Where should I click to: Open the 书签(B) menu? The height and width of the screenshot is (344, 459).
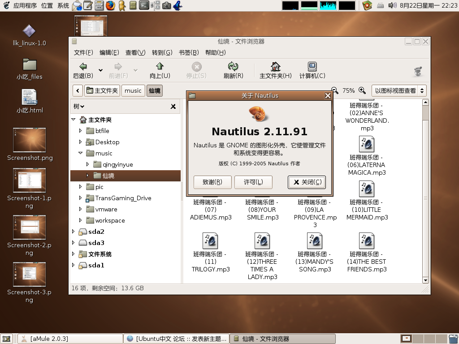tap(189, 53)
